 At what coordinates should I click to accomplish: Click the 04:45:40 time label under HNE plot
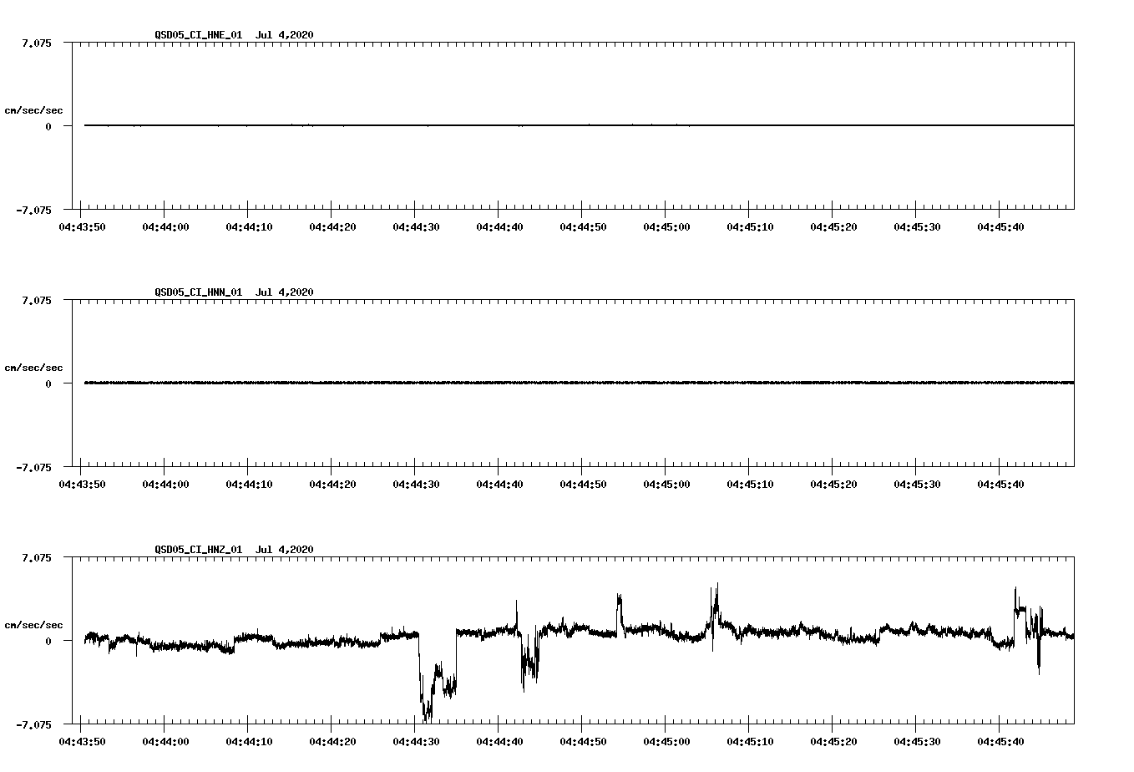coord(1000,226)
